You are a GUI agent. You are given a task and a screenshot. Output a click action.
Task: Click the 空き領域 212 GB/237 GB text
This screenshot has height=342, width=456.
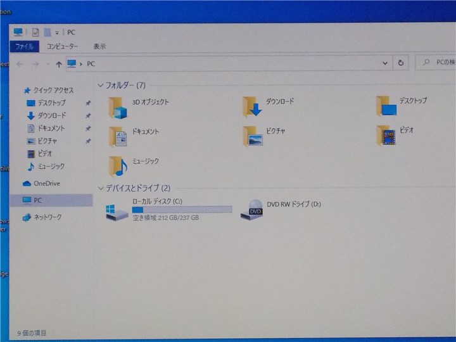pyautogui.click(x=166, y=217)
